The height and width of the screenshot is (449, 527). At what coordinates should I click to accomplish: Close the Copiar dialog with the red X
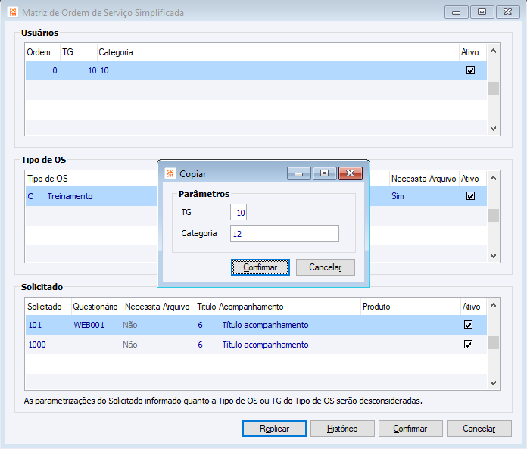click(x=351, y=173)
